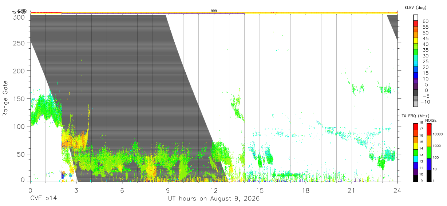Click y-axis tick label '300'
Viewport: 447px width, 206px height.
pos(19,17)
